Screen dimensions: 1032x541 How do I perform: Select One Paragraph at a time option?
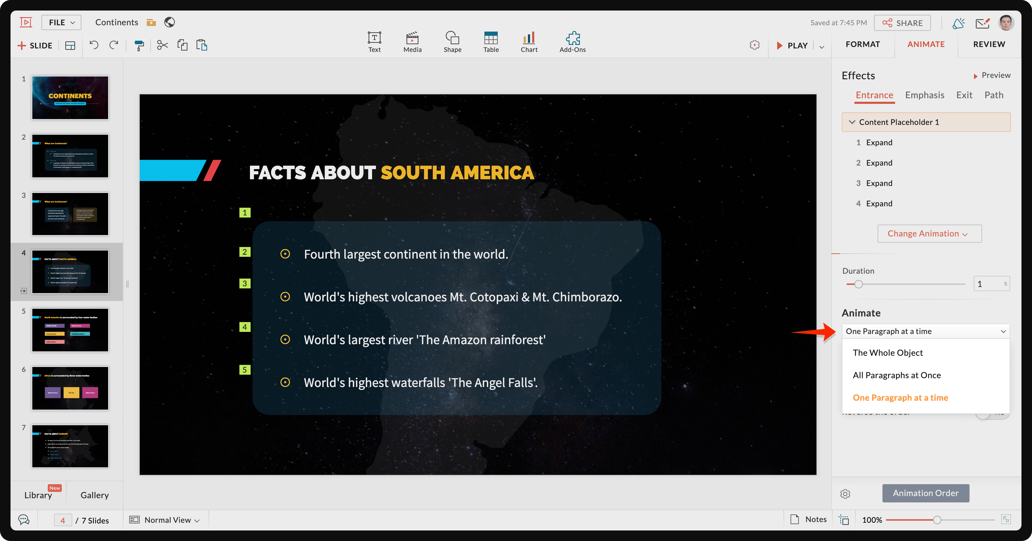900,397
